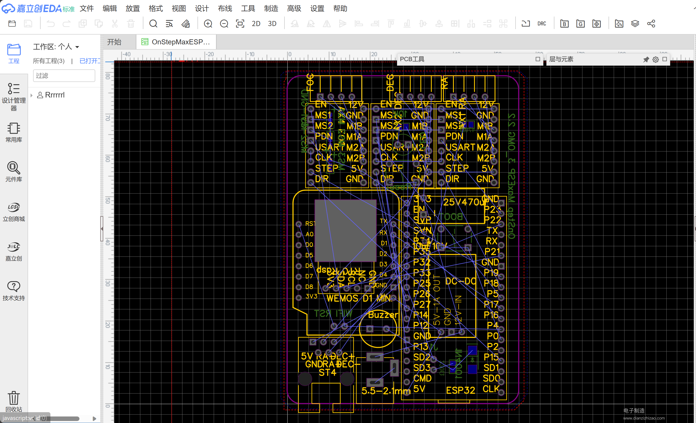Open 回收站 recycle bin sidebar item
The width and height of the screenshot is (696, 423).
[x=14, y=401]
